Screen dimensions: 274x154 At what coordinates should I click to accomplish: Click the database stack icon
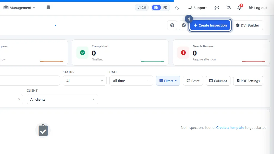point(48,7)
